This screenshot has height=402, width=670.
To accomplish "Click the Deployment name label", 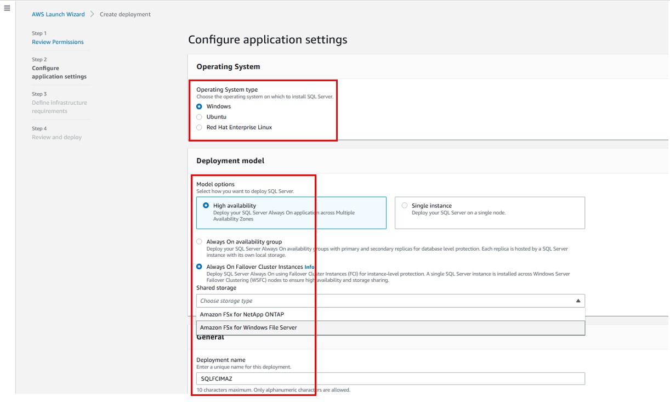I will pyautogui.click(x=221, y=360).
